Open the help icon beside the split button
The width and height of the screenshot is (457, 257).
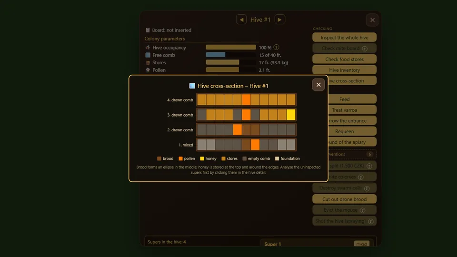pyautogui.click(x=369, y=166)
